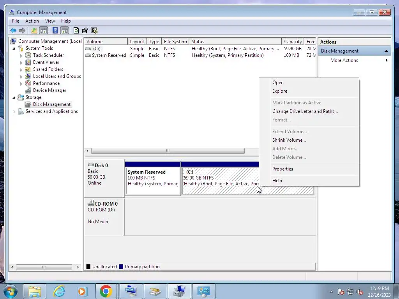Toggle the Show/Hide Console Tree button
This screenshot has height=299, width=399.
tap(44, 31)
